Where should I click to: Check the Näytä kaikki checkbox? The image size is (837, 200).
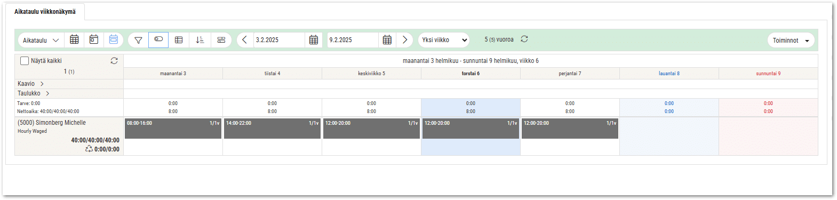pyautogui.click(x=25, y=61)
